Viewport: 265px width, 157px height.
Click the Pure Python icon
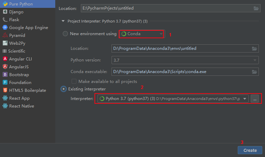(x=5, y=4)
